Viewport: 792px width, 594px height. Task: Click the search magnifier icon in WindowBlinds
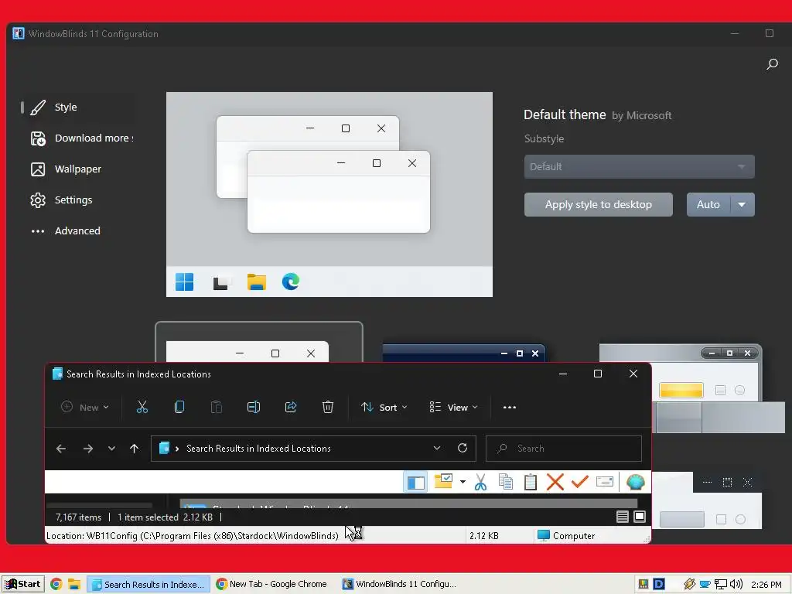[x=772, y=64]
